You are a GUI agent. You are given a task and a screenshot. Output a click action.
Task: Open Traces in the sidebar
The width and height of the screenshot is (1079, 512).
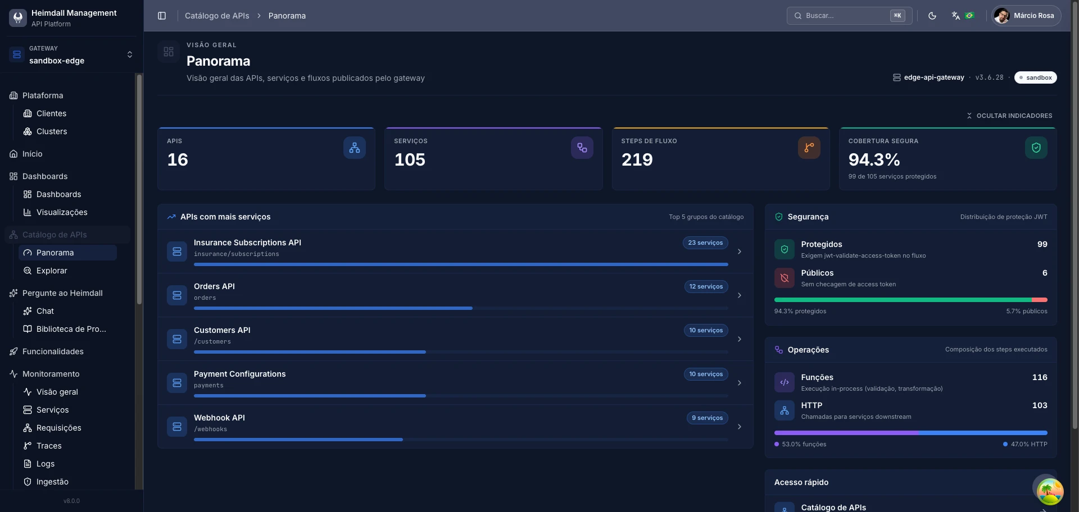pos(67,446)
